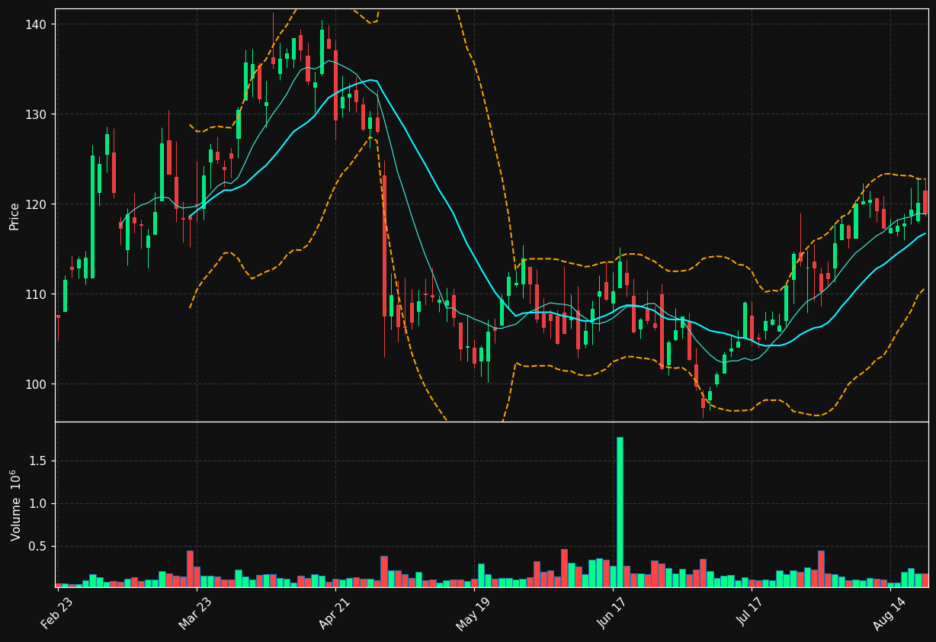Screen dimensions: 936x642
Task: Click the Price axis title
Action: coord(14,216)
